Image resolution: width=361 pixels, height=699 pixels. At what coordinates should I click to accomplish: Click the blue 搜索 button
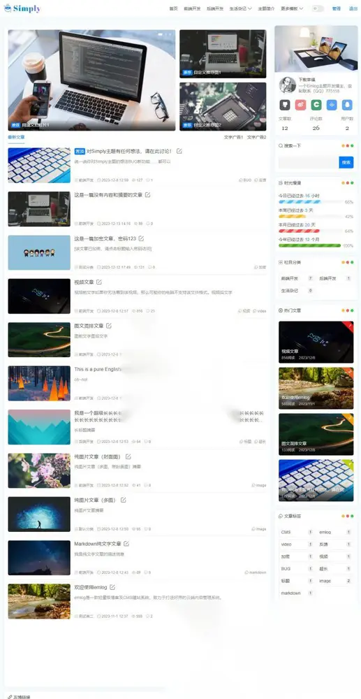pyautogui.click(x=346, y=163)
